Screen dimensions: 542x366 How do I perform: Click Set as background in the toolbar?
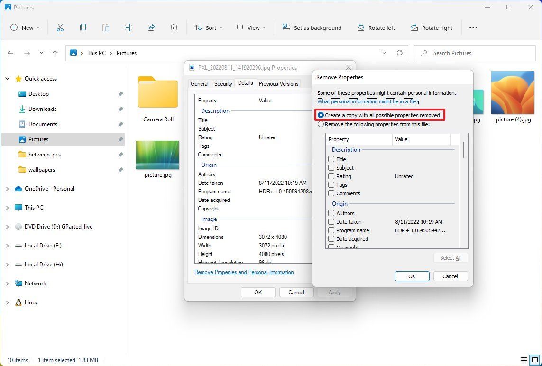tap(312, 27)
